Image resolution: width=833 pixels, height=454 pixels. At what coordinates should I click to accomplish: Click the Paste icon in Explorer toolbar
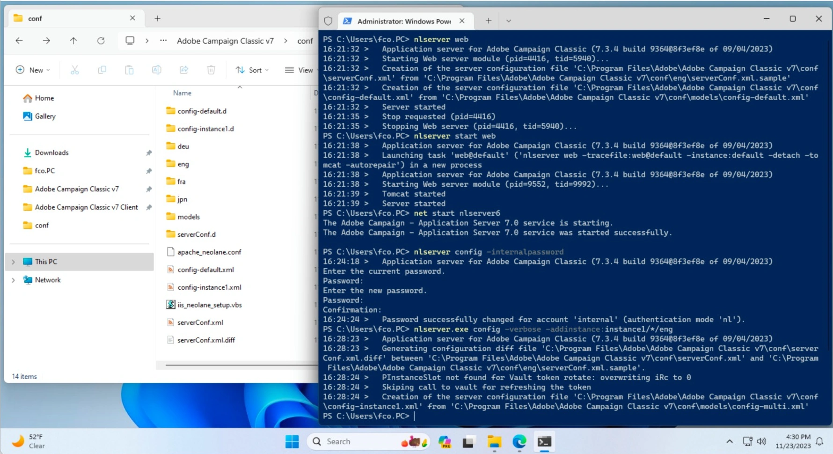pyautogui.click(x=129, y=70)
